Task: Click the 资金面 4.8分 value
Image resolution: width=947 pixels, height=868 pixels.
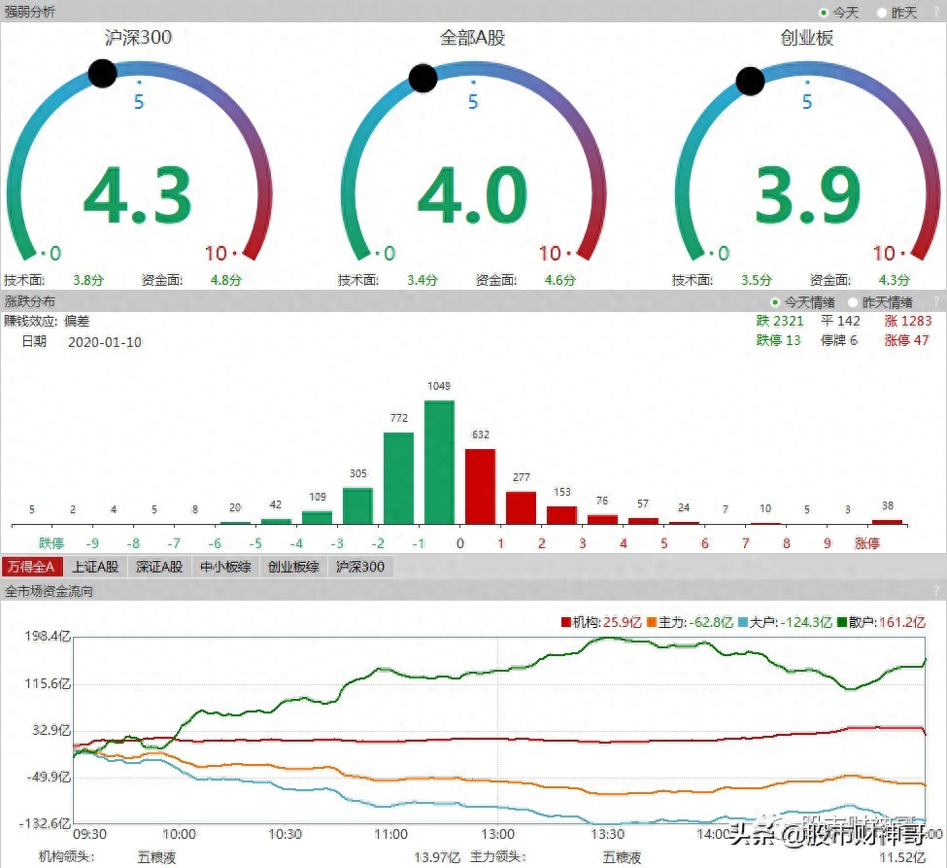Action: [x=226, y=280]
